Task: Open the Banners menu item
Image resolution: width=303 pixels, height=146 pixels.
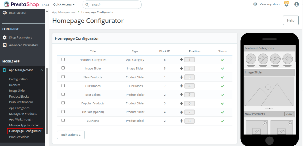Action: 15,85
